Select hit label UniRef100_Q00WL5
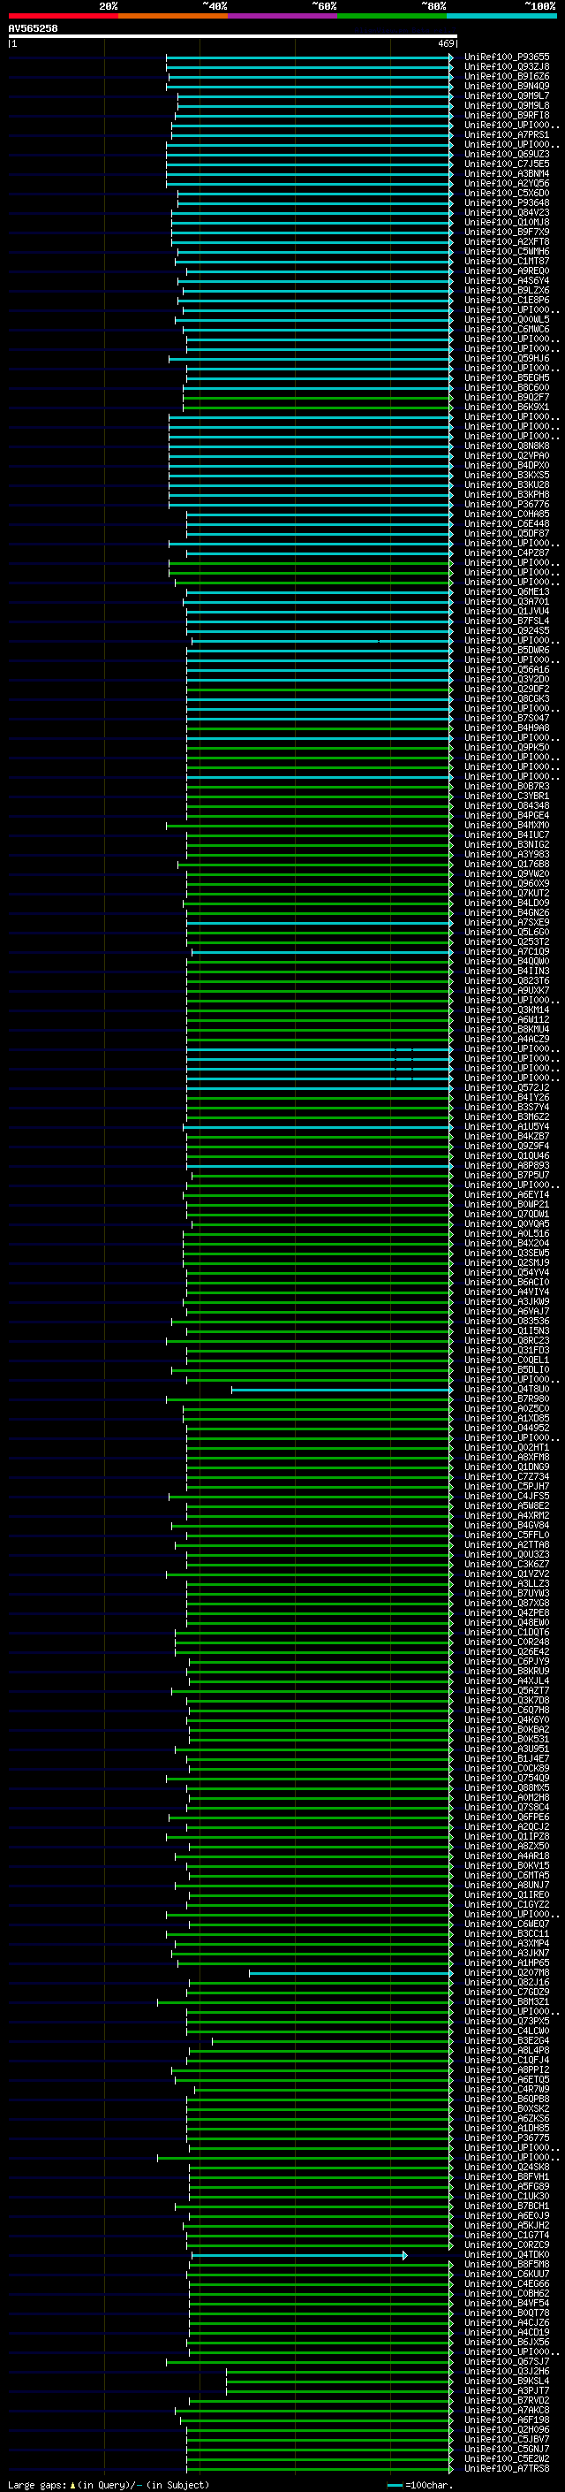 tap(507, 319)
